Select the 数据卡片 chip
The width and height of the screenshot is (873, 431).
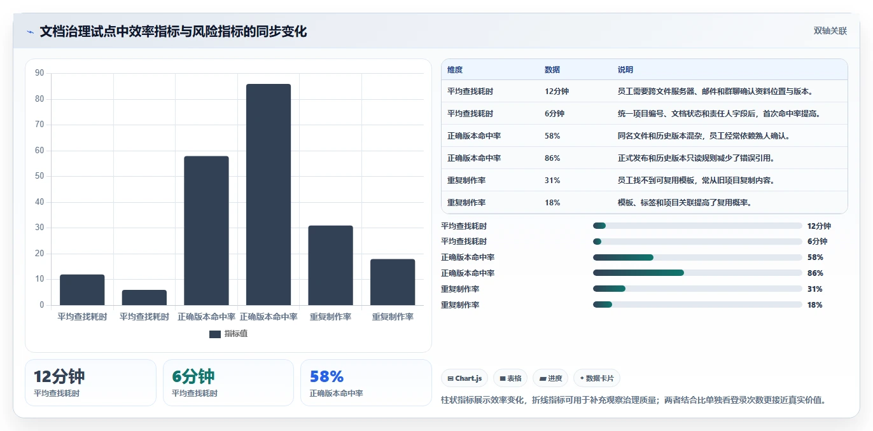pos(597,378)
